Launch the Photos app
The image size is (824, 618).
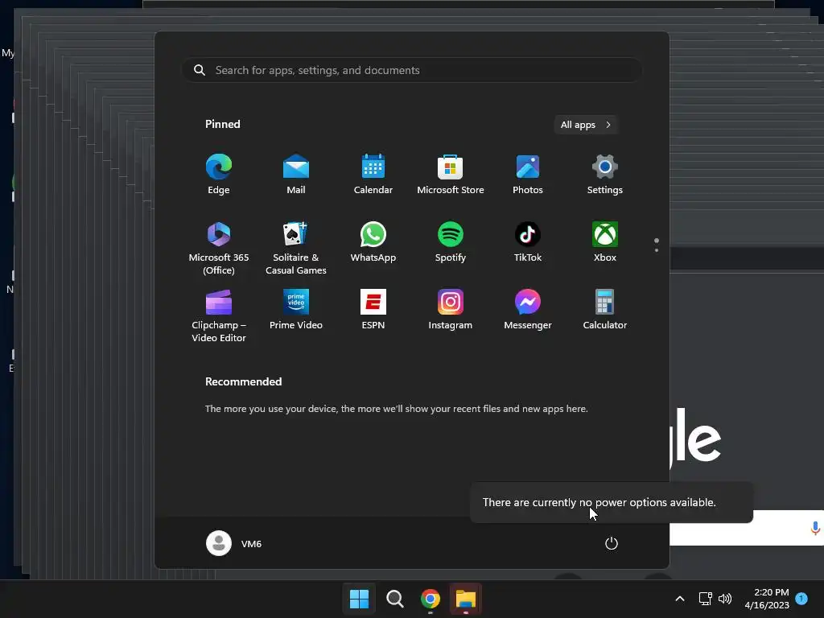[528, 174]
